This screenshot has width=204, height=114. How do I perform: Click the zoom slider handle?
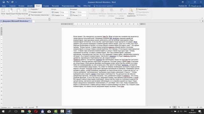click(x=188, y=107)
